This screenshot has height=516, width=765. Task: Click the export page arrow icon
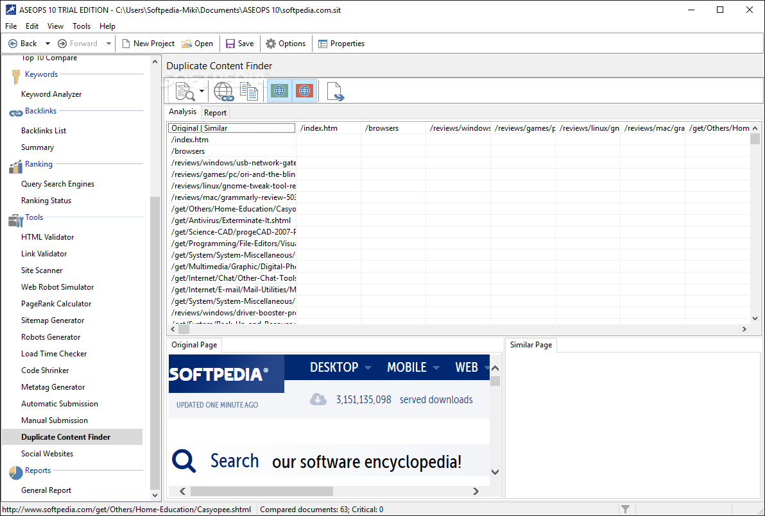tap(335, 91)
